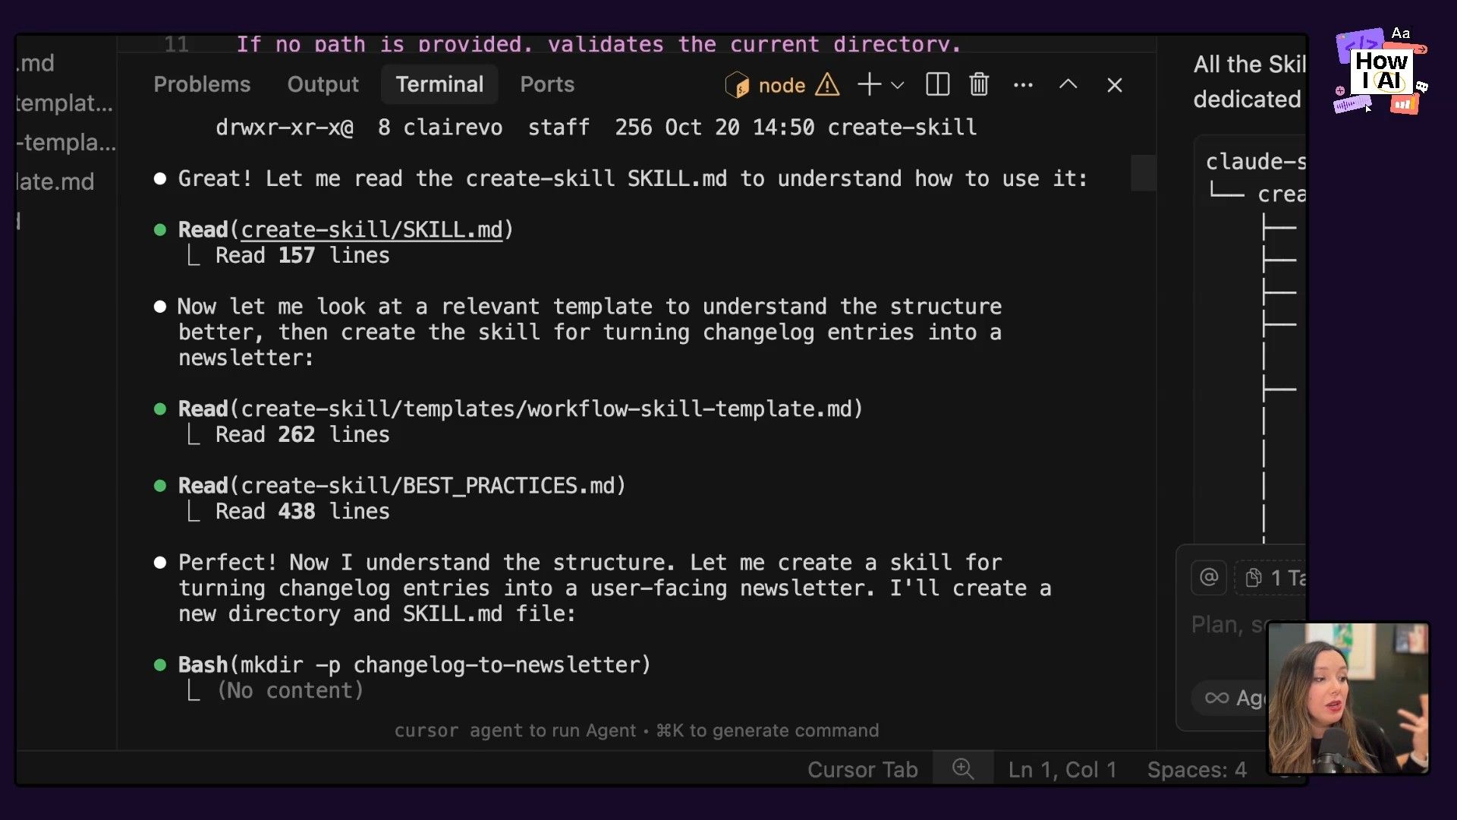Maximize the panel with the chevron-up icon

point(1068,84)
